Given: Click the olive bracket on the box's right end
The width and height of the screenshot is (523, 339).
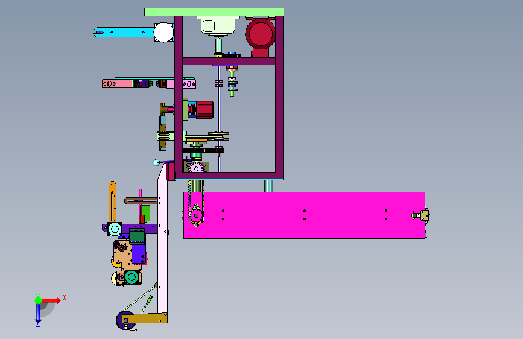Looking at the screenshot, I should 424,215.
